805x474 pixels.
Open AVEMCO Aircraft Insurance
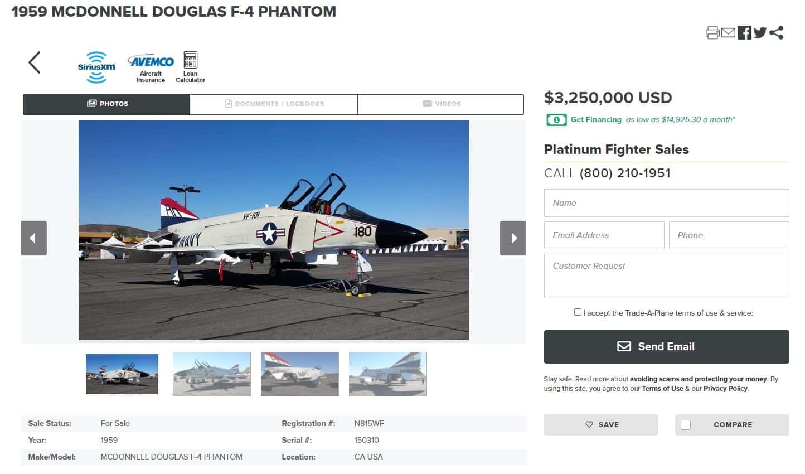(x=149, y=65)
